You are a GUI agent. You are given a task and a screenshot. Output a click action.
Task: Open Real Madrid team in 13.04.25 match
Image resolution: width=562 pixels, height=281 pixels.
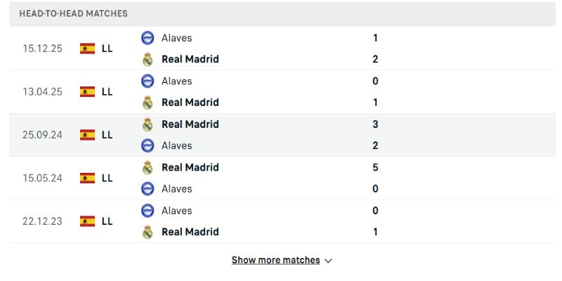click(190, 103)
